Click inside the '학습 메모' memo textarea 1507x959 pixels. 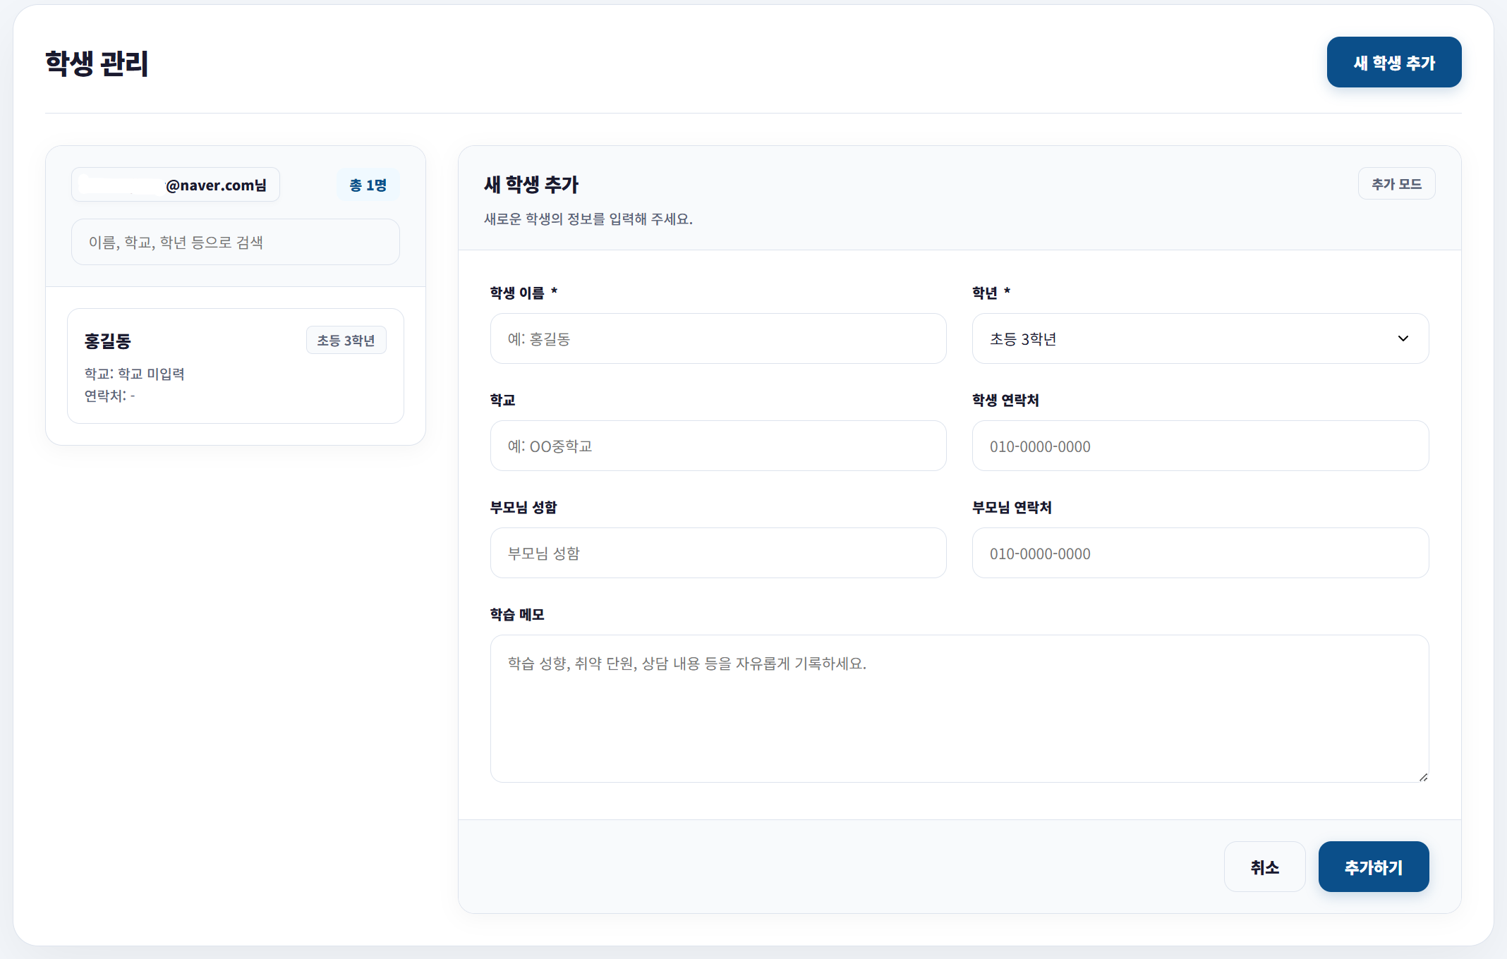[958, 705]
